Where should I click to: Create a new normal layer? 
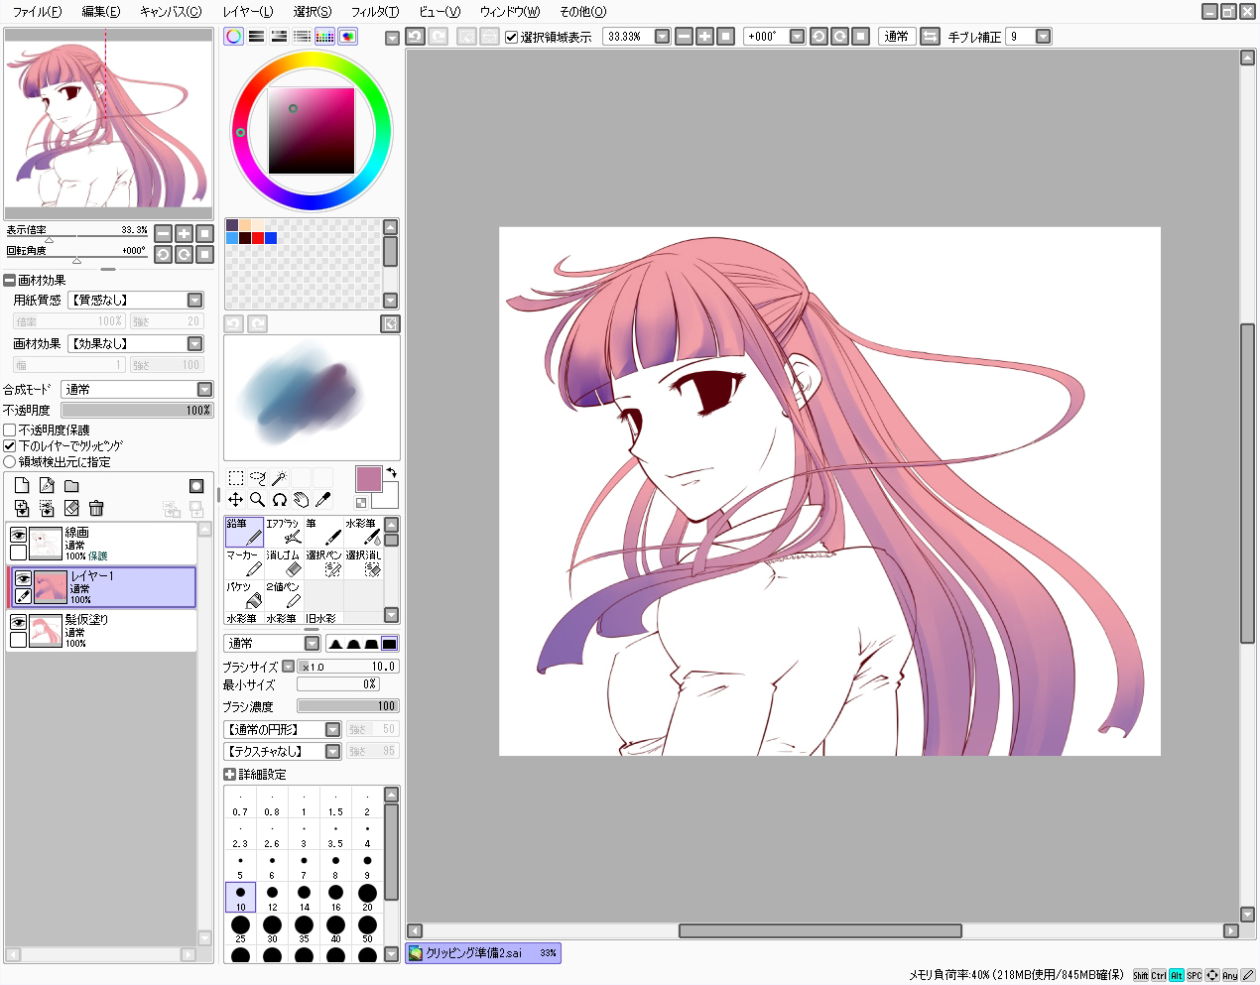tap(22, 485)
